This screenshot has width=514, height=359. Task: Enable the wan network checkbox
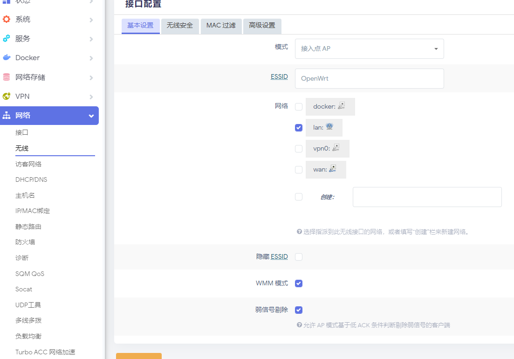(x=299, y=170)
